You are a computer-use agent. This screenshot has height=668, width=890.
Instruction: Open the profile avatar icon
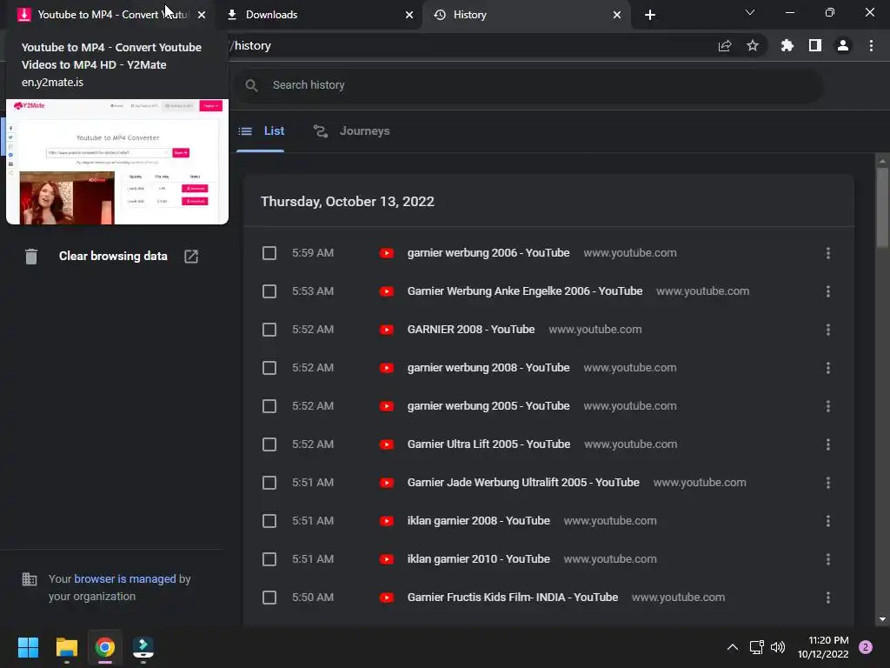click(842, 45)
